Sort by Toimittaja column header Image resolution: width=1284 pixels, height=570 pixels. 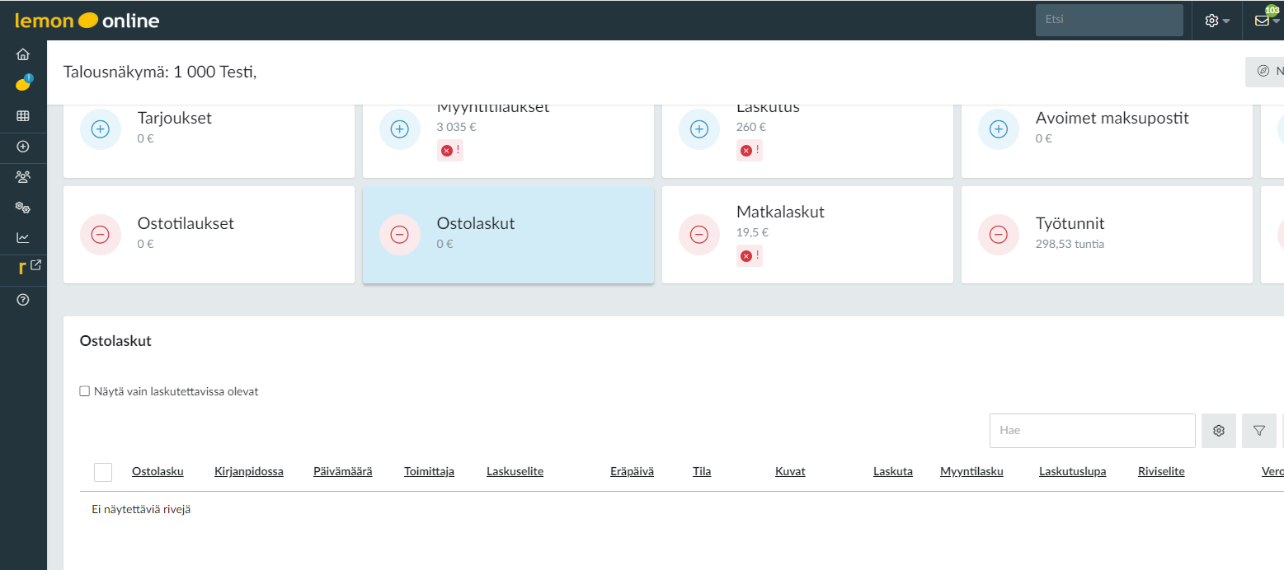[429, 472]
